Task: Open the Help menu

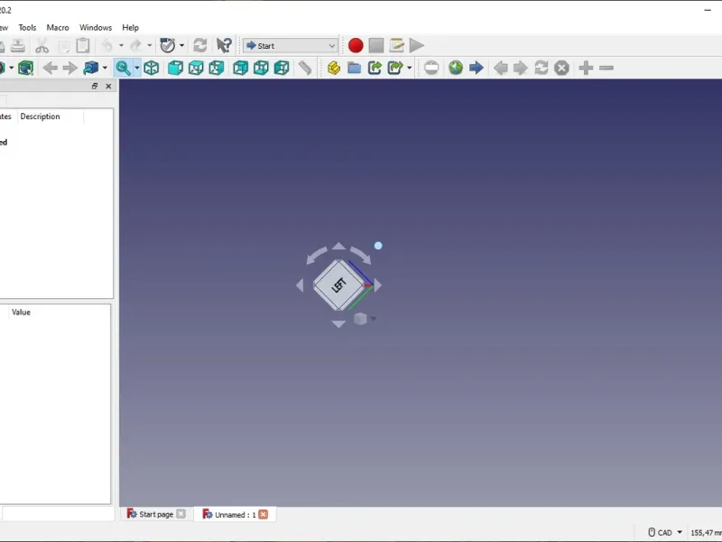Action: click(130, 28)
